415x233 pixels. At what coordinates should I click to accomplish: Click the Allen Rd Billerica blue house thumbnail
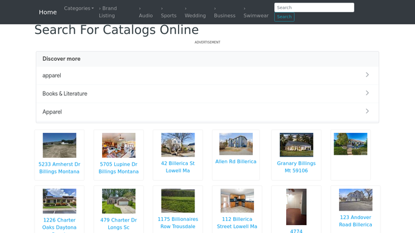click(236, 144)
